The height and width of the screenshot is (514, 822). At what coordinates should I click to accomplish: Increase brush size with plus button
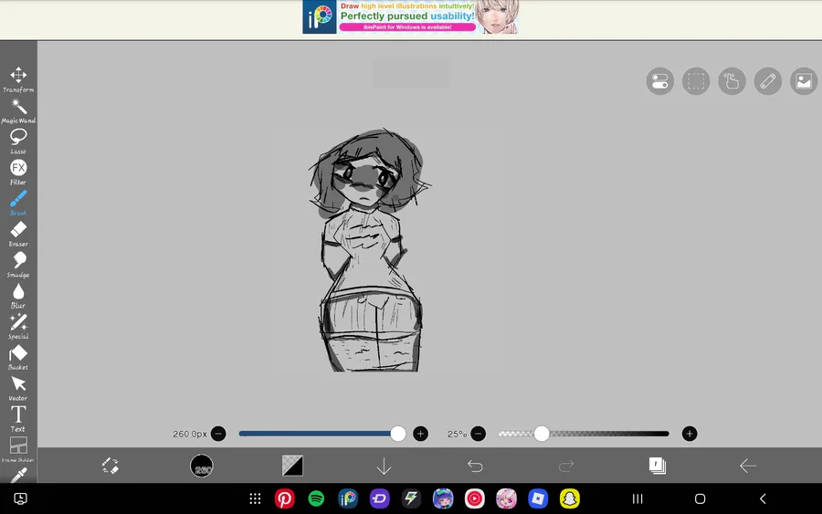pos(420,434)
